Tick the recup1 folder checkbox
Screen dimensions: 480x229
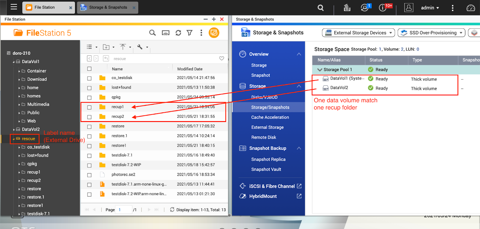coord(89,107)
